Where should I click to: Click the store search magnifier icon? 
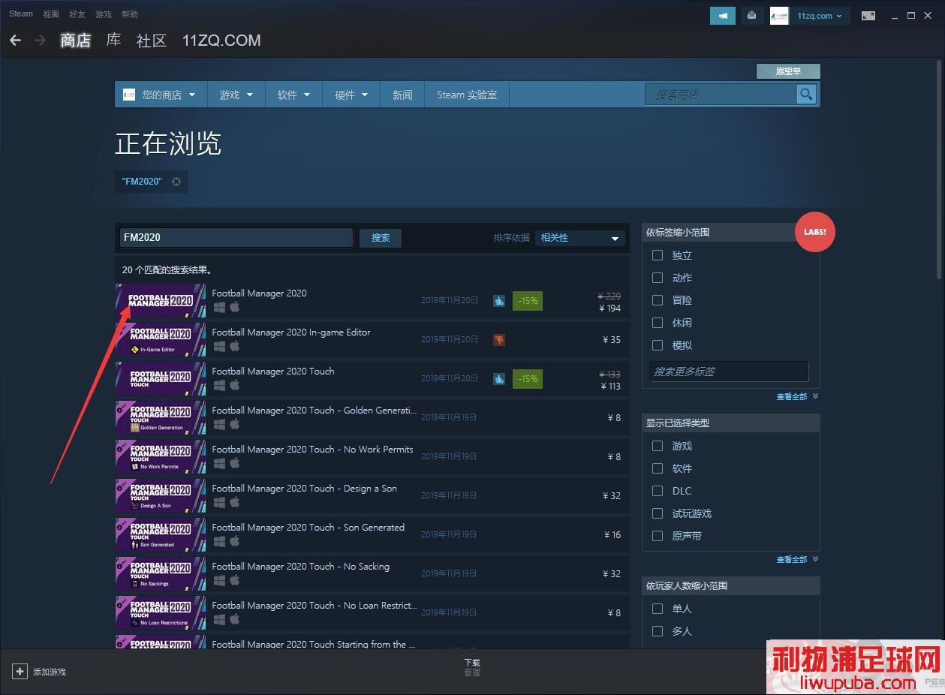pyautogui.click(x=806, y=95)
